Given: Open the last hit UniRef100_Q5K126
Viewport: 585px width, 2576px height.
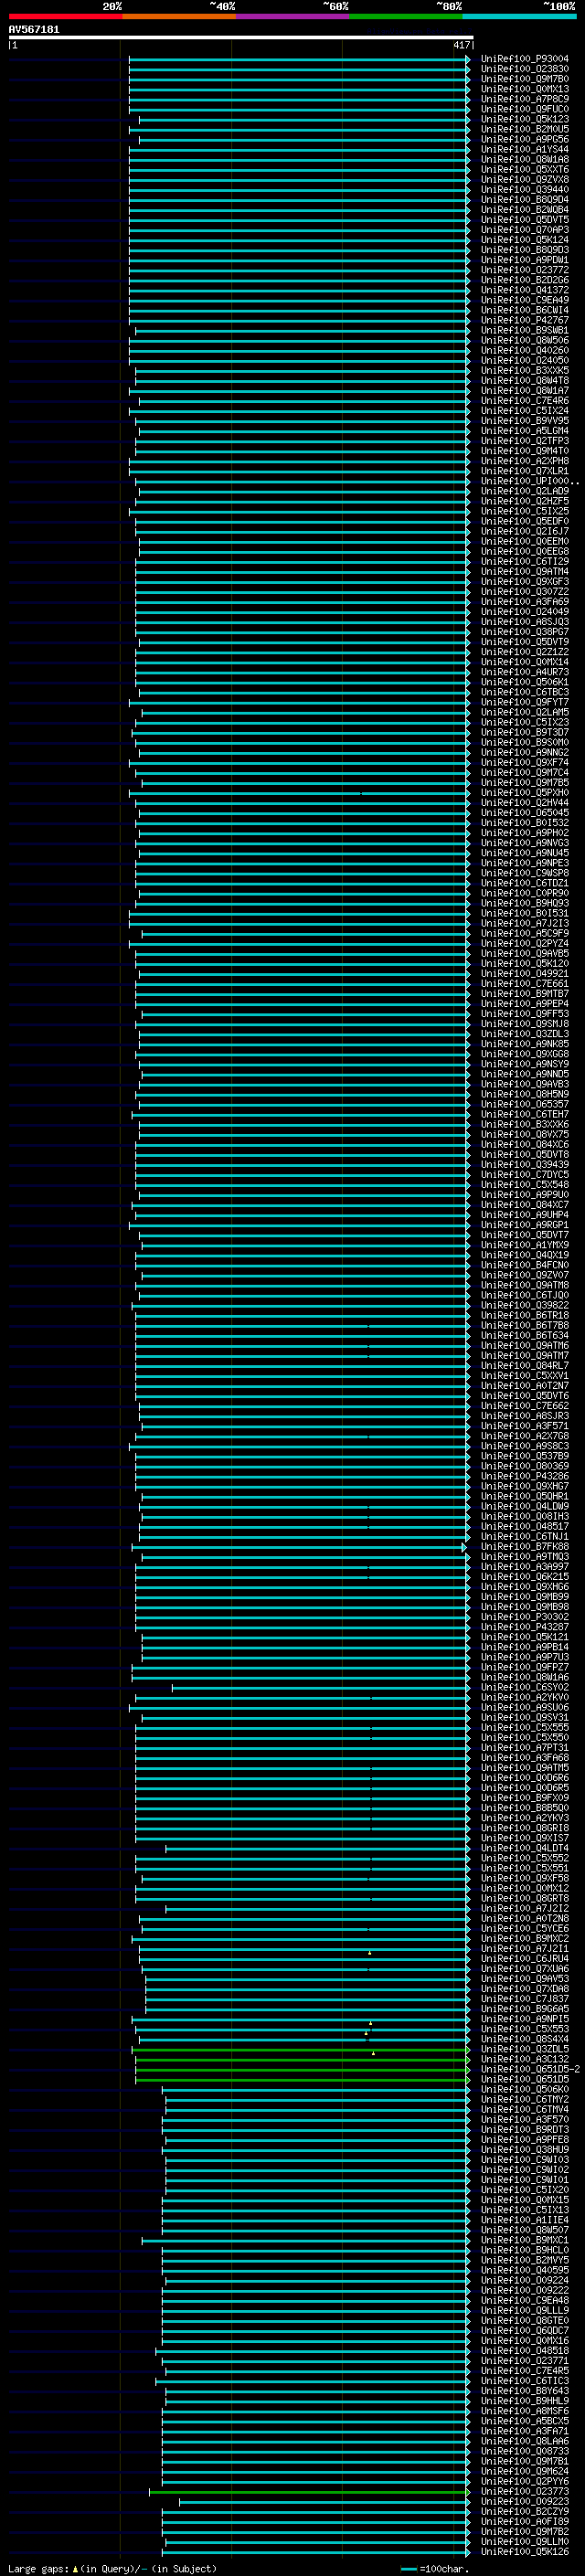Looking at the screenshot, I should (524, 2551).
